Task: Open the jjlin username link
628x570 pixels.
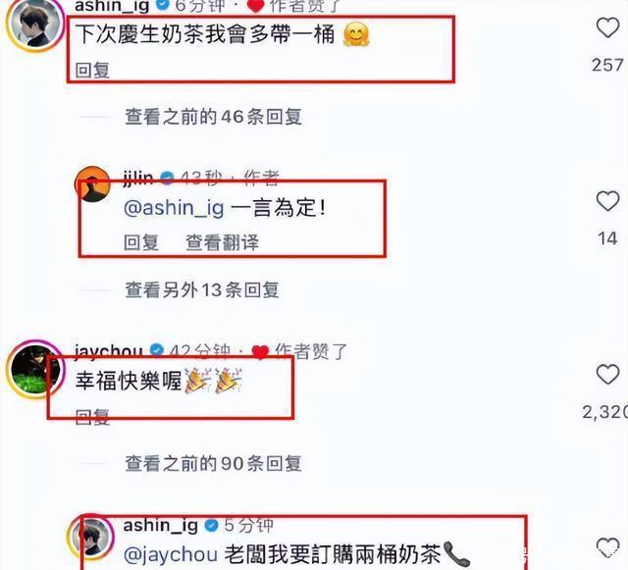Action: [x=138, y=178]
